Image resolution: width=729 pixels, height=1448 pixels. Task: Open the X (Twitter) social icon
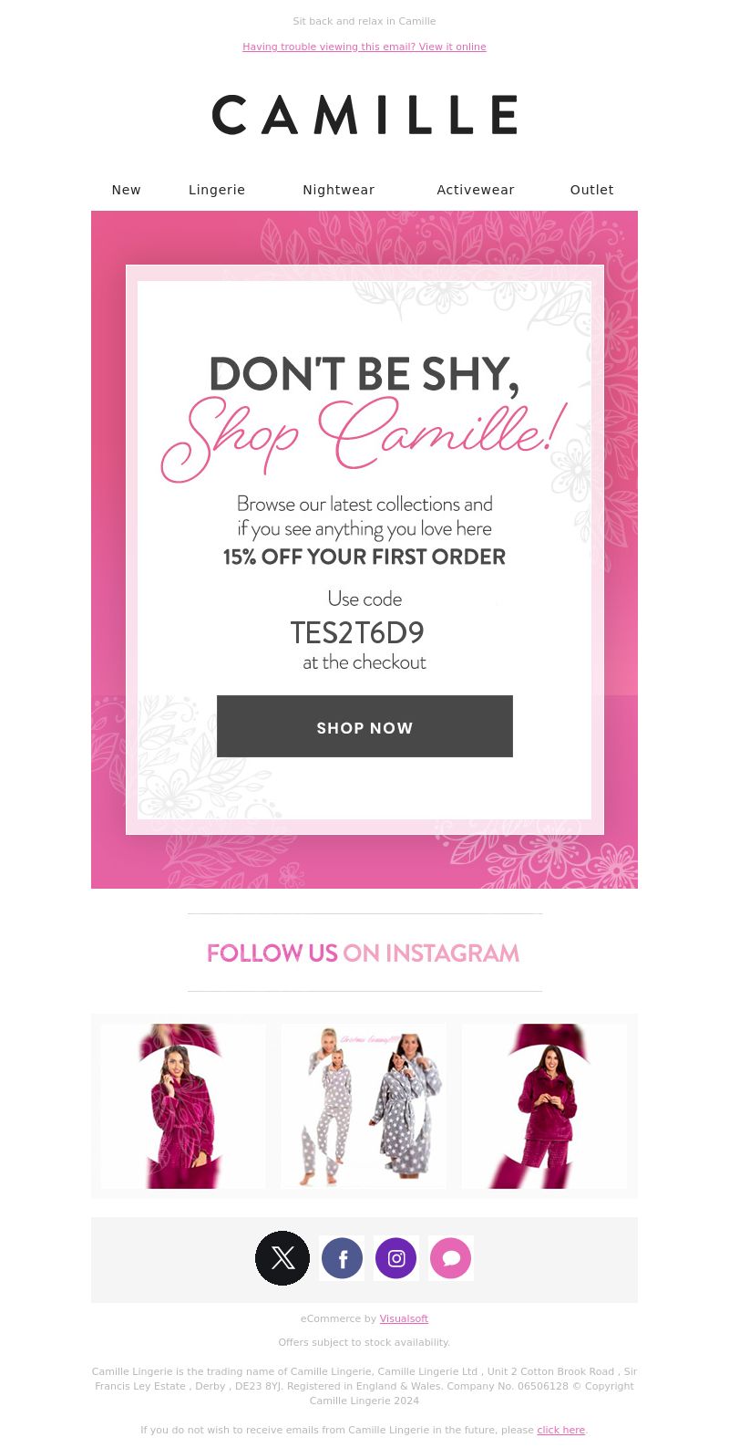point(282,1258)
